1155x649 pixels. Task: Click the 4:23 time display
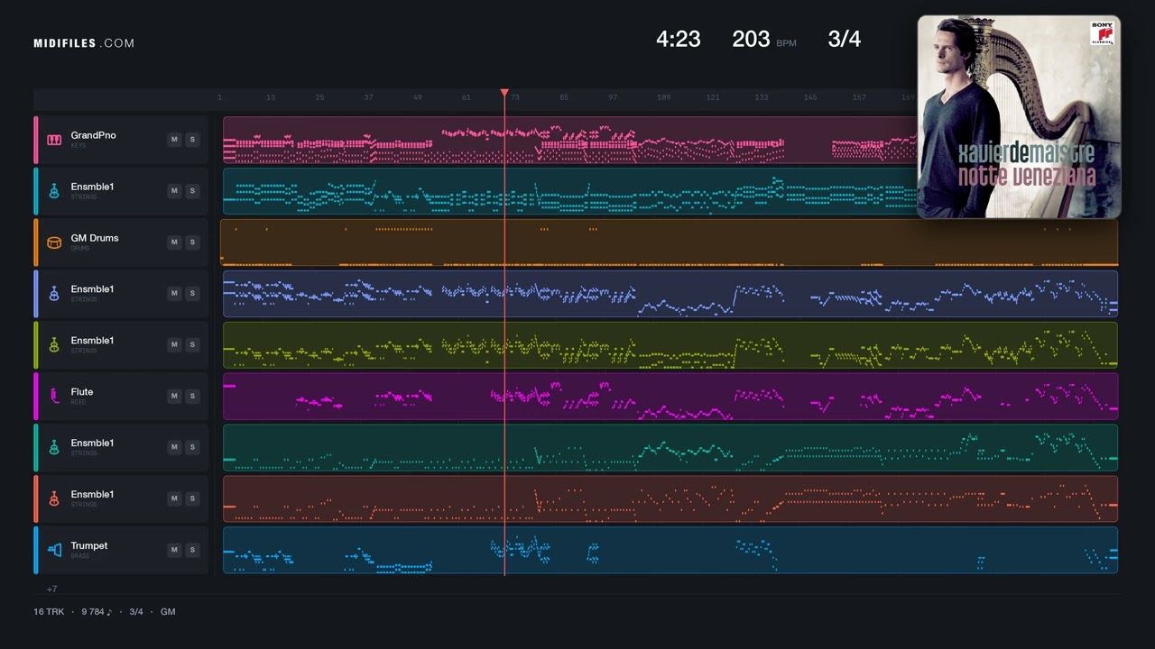pos(678,39)
